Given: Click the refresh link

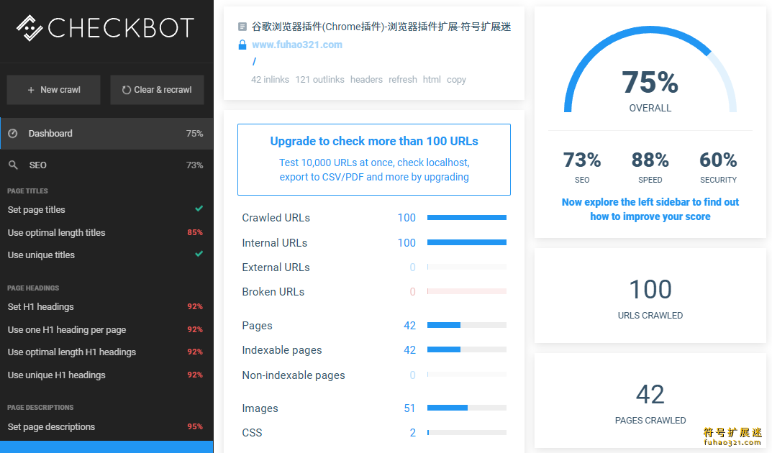Looking at the screenshot, I should click(x=402, y=80).
